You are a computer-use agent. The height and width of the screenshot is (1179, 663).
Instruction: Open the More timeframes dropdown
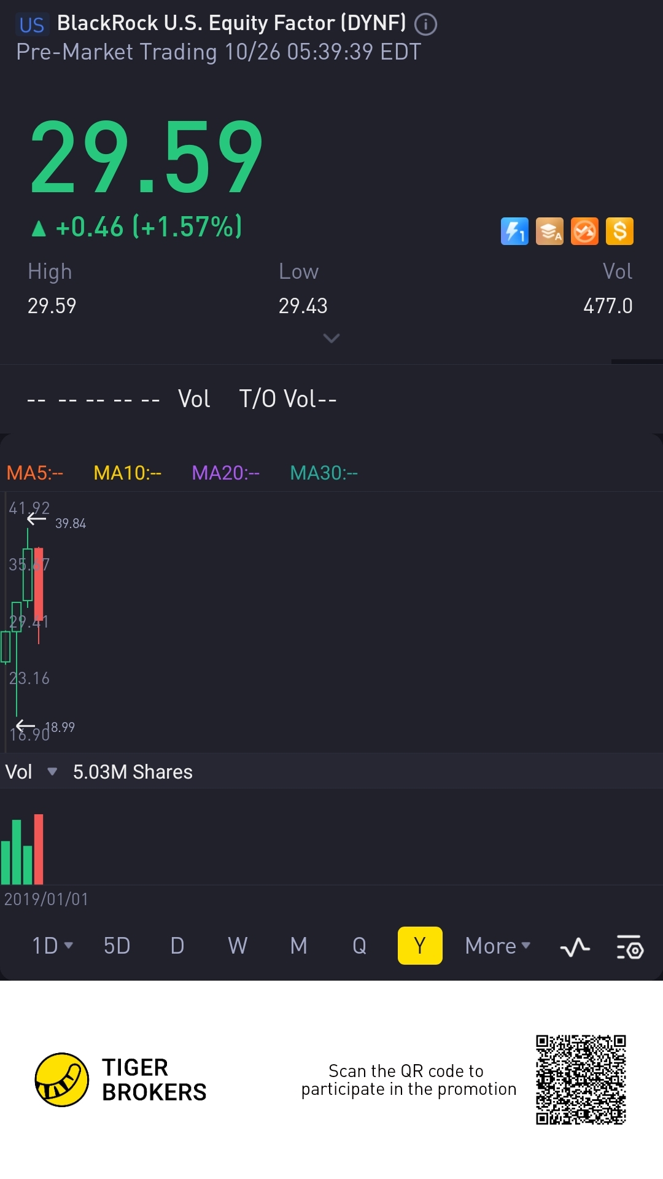(497, 946)
